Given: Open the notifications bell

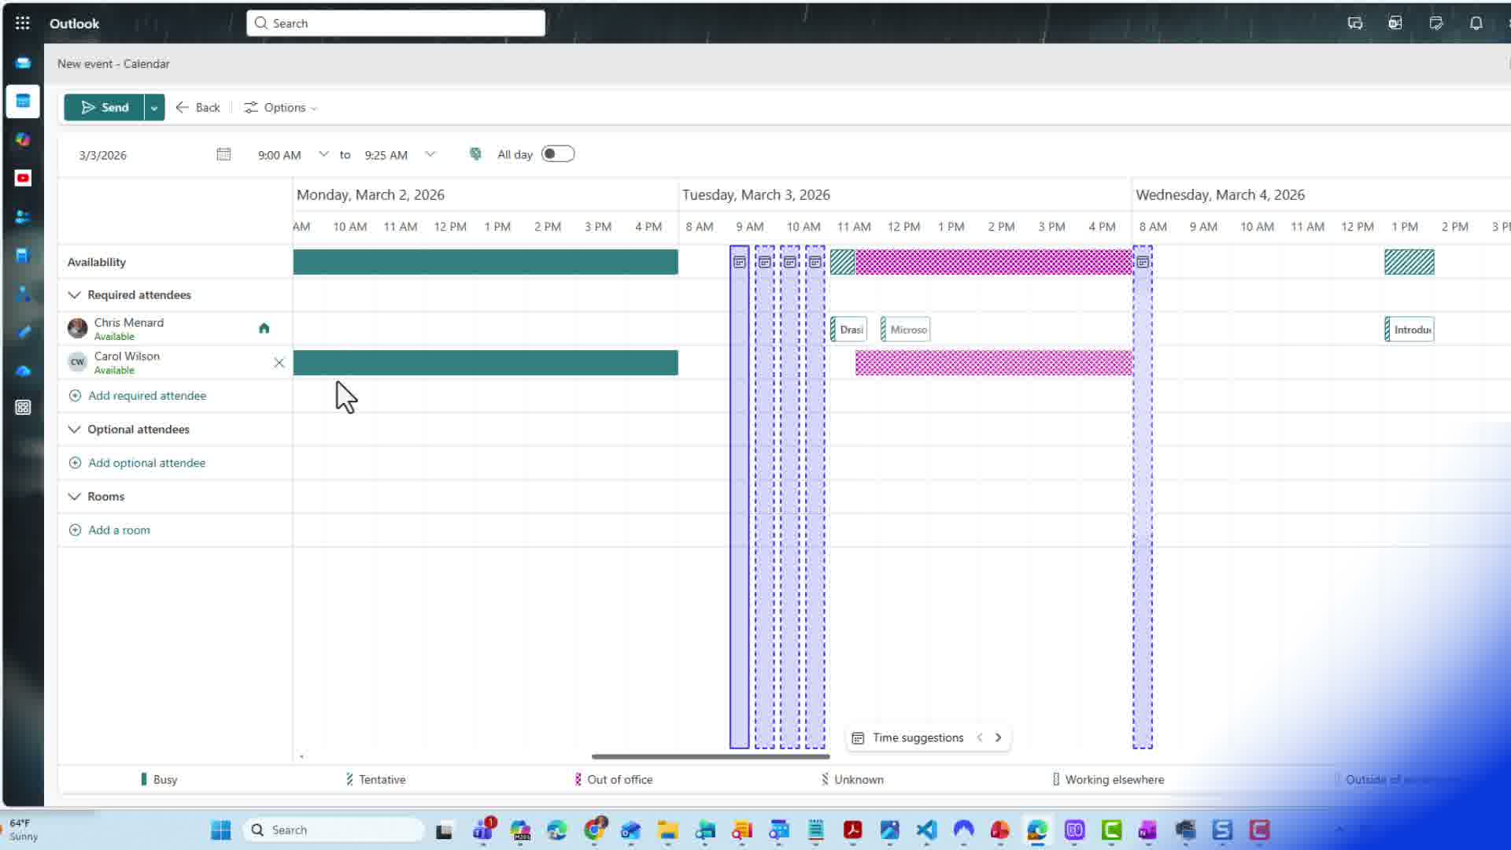Looking at the screenshot, I should coord(1476,24).
